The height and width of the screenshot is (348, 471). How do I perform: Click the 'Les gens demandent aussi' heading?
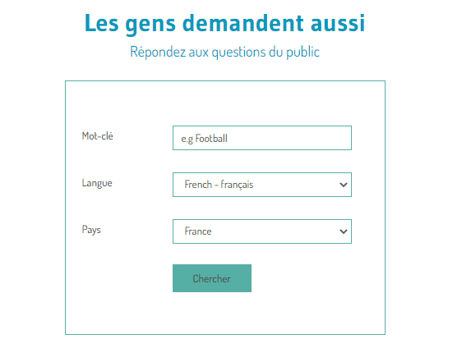(225, 23)
